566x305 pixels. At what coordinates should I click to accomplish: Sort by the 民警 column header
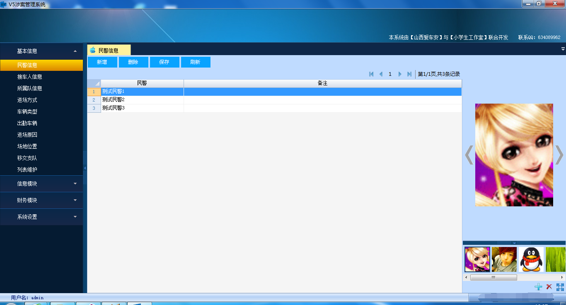(x=142, y=83)
